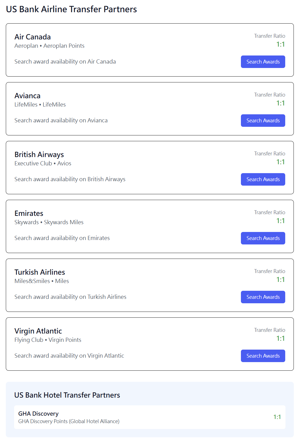Select the Turkish Airlines heading

click(40, 272)
